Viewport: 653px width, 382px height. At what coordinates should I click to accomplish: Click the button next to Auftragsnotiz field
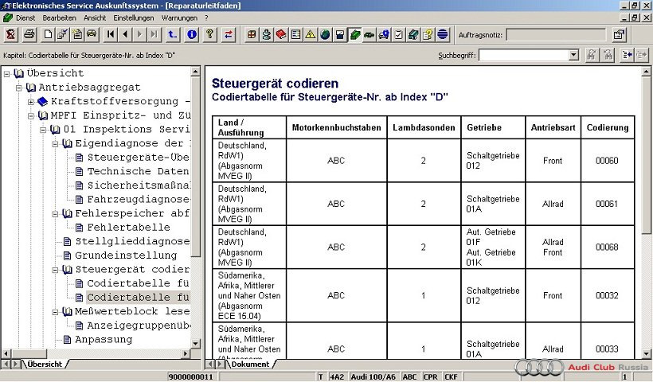click(620, 34)
